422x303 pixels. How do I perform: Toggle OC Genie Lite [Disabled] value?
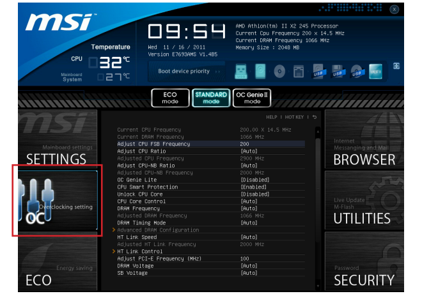click(254, 180)
